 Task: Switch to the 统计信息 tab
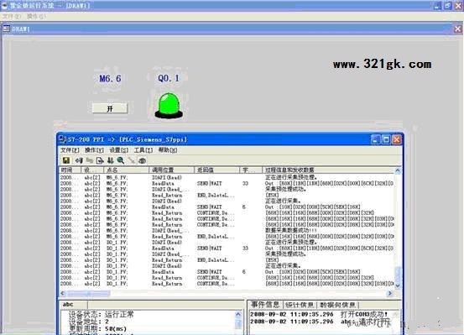click(x=300, y=305)
